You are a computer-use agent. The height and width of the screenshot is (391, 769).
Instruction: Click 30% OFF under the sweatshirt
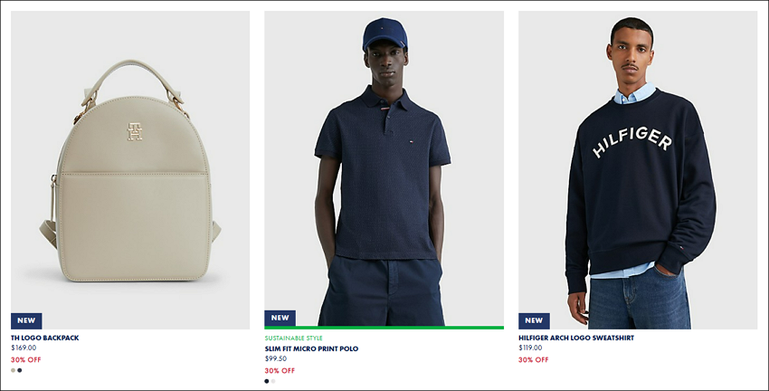pyautogui.click(x=534, y=359)
